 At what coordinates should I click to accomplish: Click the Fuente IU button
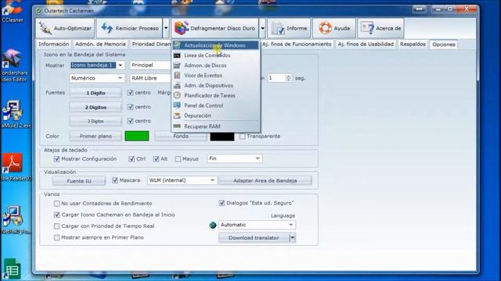[x=79, y=181]
